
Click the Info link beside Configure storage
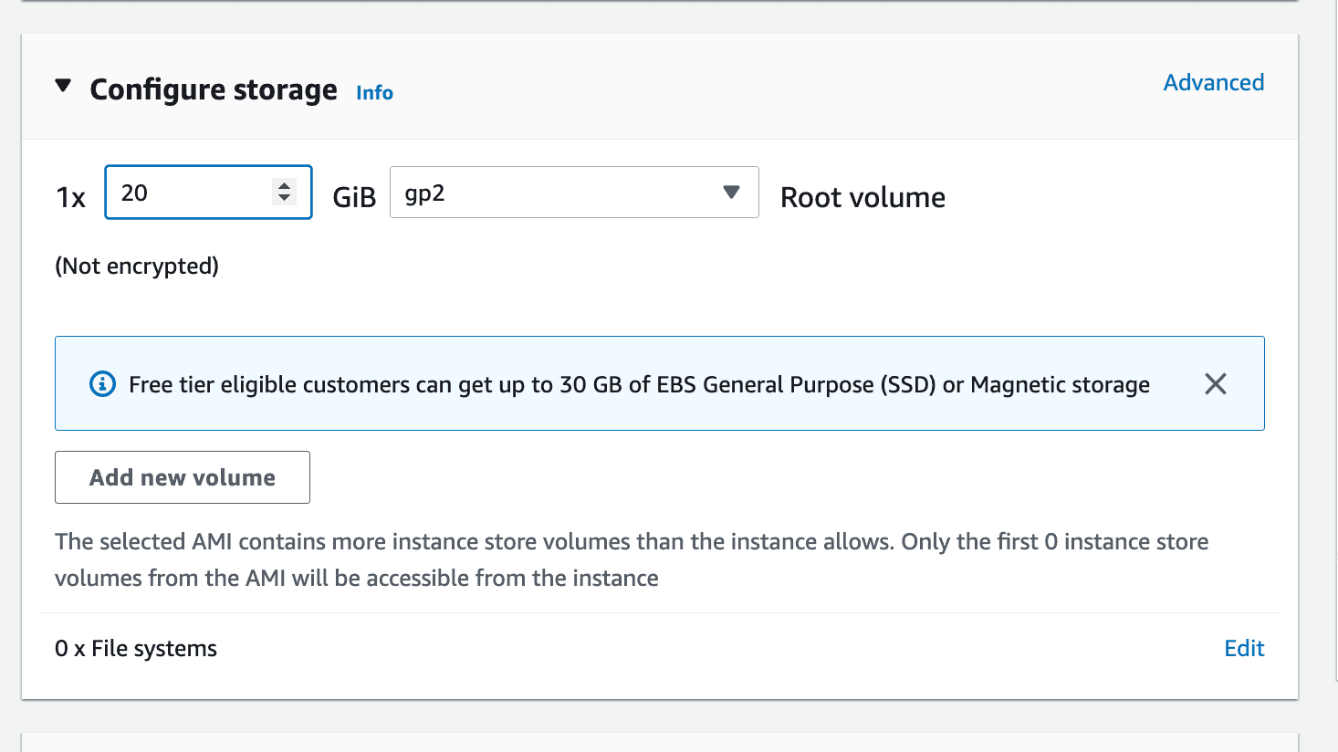pos(373,92)
